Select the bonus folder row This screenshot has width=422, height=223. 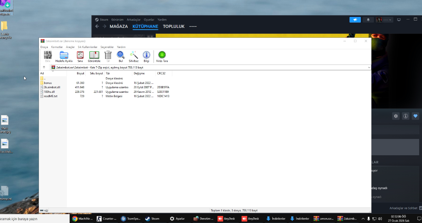point(105,83)
